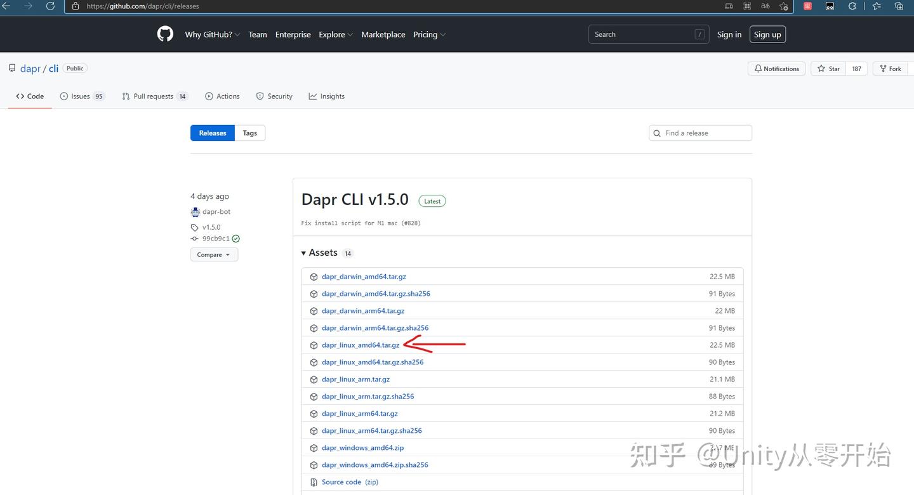Download dapr_linux_amd64.tar.gz.sha256
Viewport: 914px width, 495px height.
pyautogui.click(x=373, y=362)
